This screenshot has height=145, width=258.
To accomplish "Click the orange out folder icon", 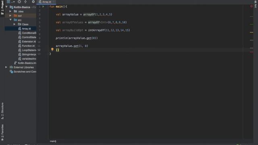I will [x=15, y=16].
